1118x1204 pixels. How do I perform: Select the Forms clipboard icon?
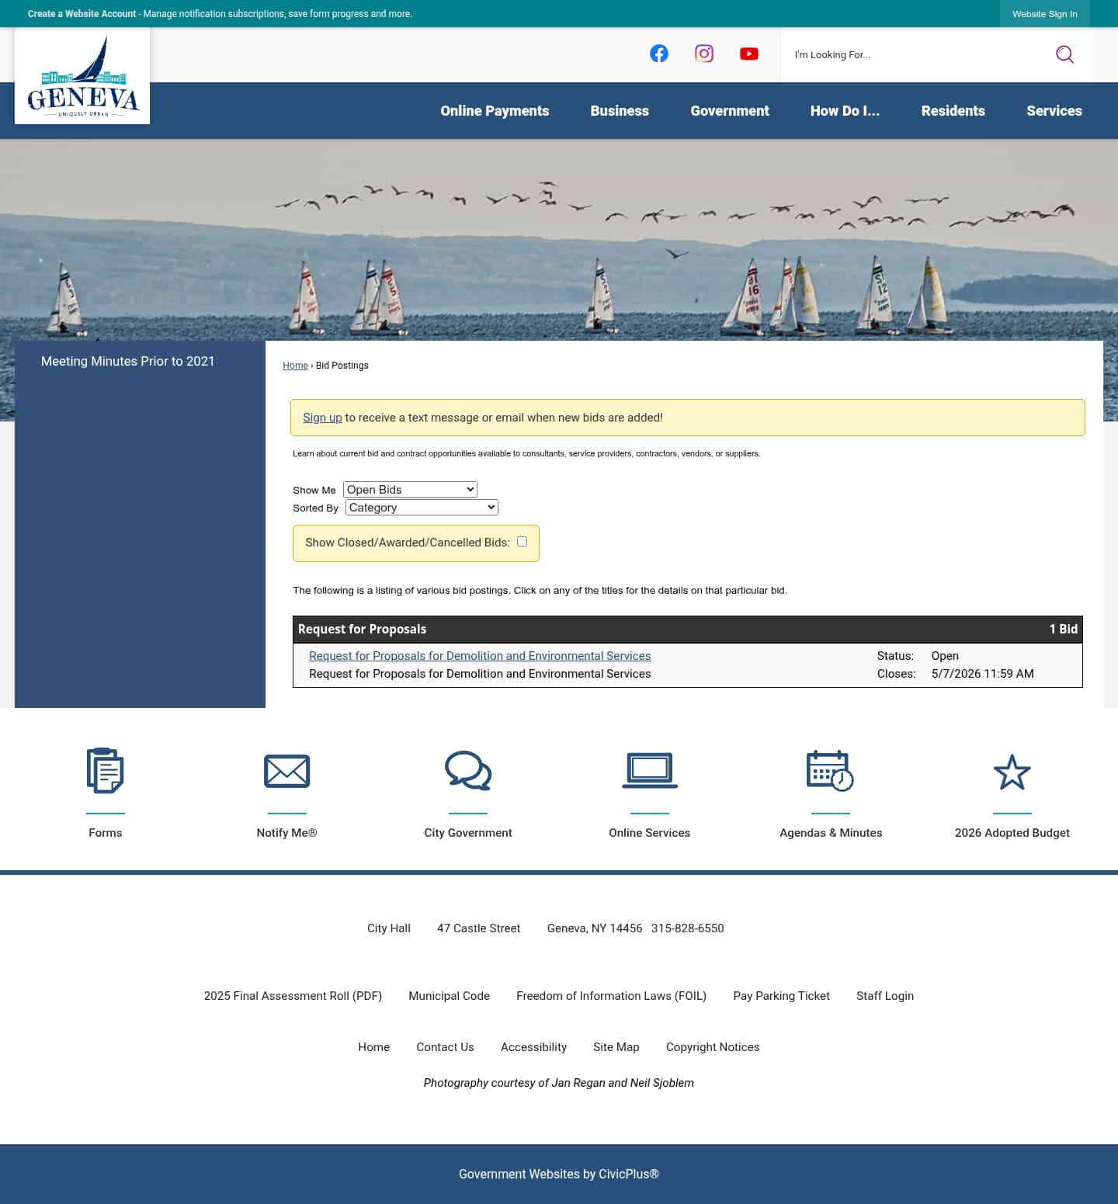pyautogui.click(x=105, y=771)
